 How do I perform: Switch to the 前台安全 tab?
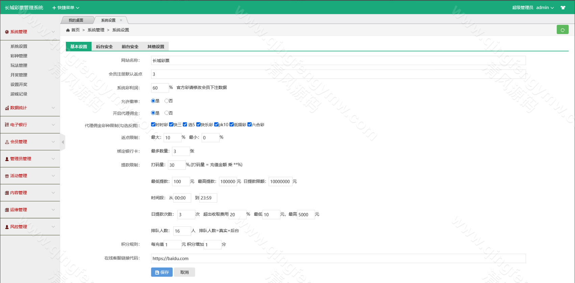130,46
